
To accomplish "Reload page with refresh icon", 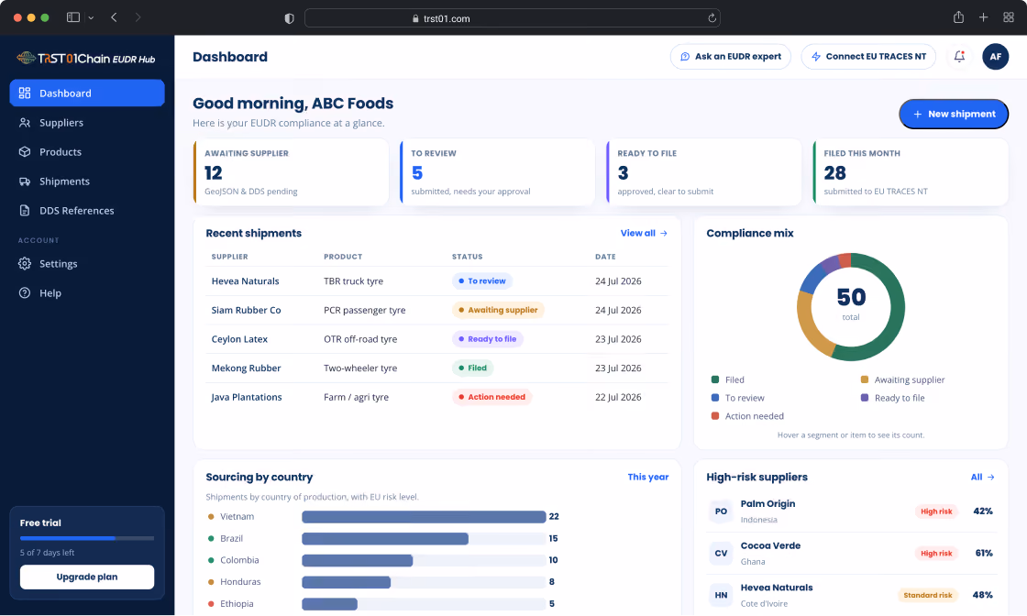I will coord(712,18).
